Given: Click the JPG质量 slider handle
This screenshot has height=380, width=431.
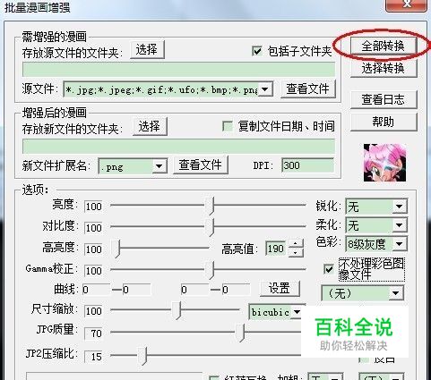Looking at the screenshot, I should (x=240, y=333).
